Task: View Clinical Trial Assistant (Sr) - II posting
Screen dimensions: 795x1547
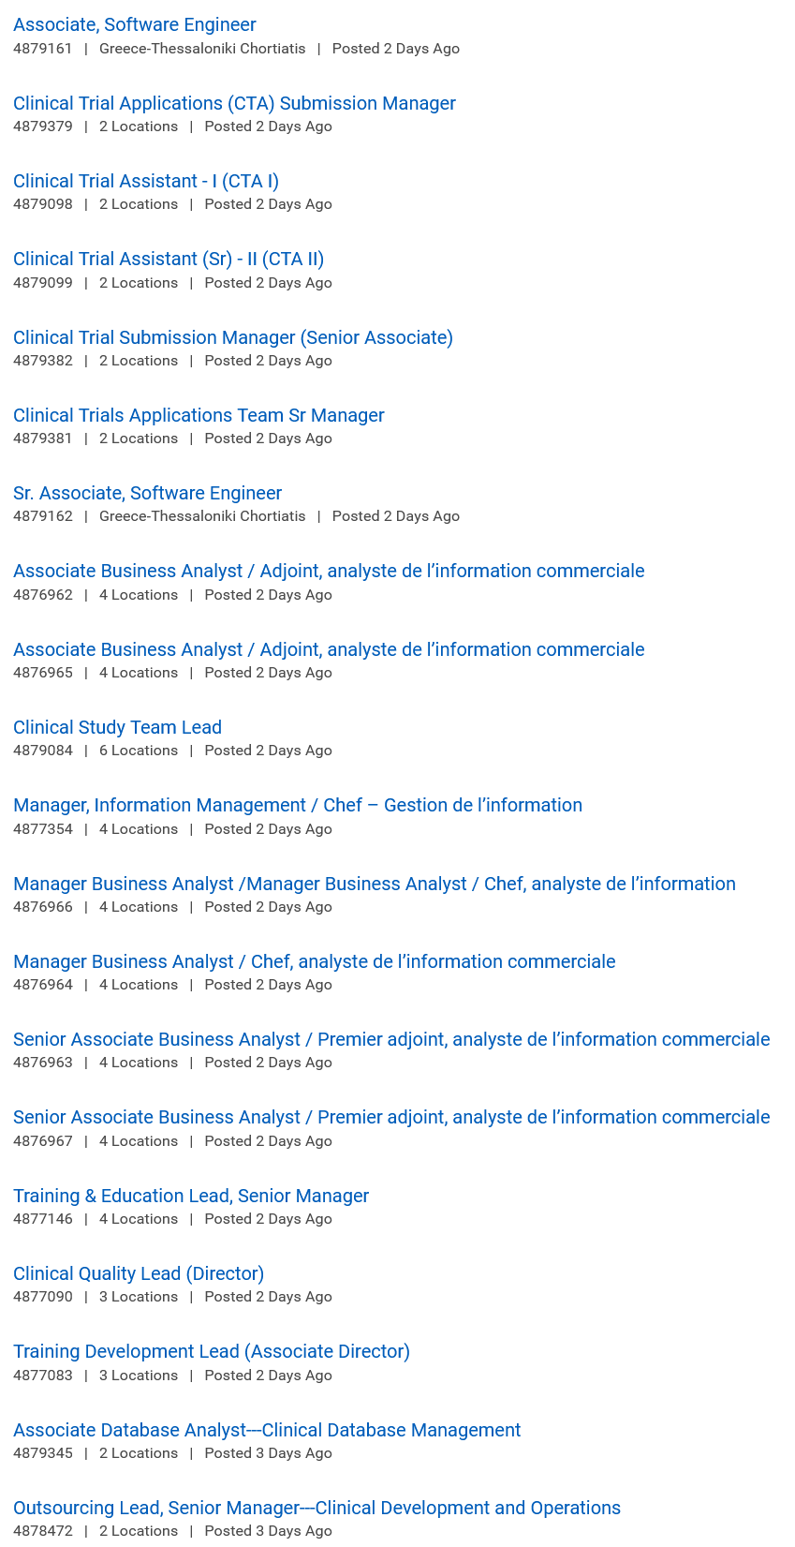Action: pyautogui.click(x=169, y=260)
